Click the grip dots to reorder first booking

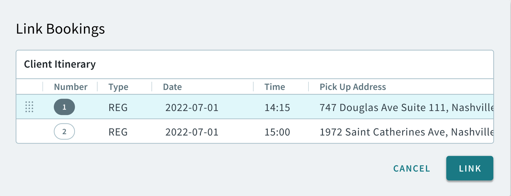pyautogui.click(x=30, y=108)
